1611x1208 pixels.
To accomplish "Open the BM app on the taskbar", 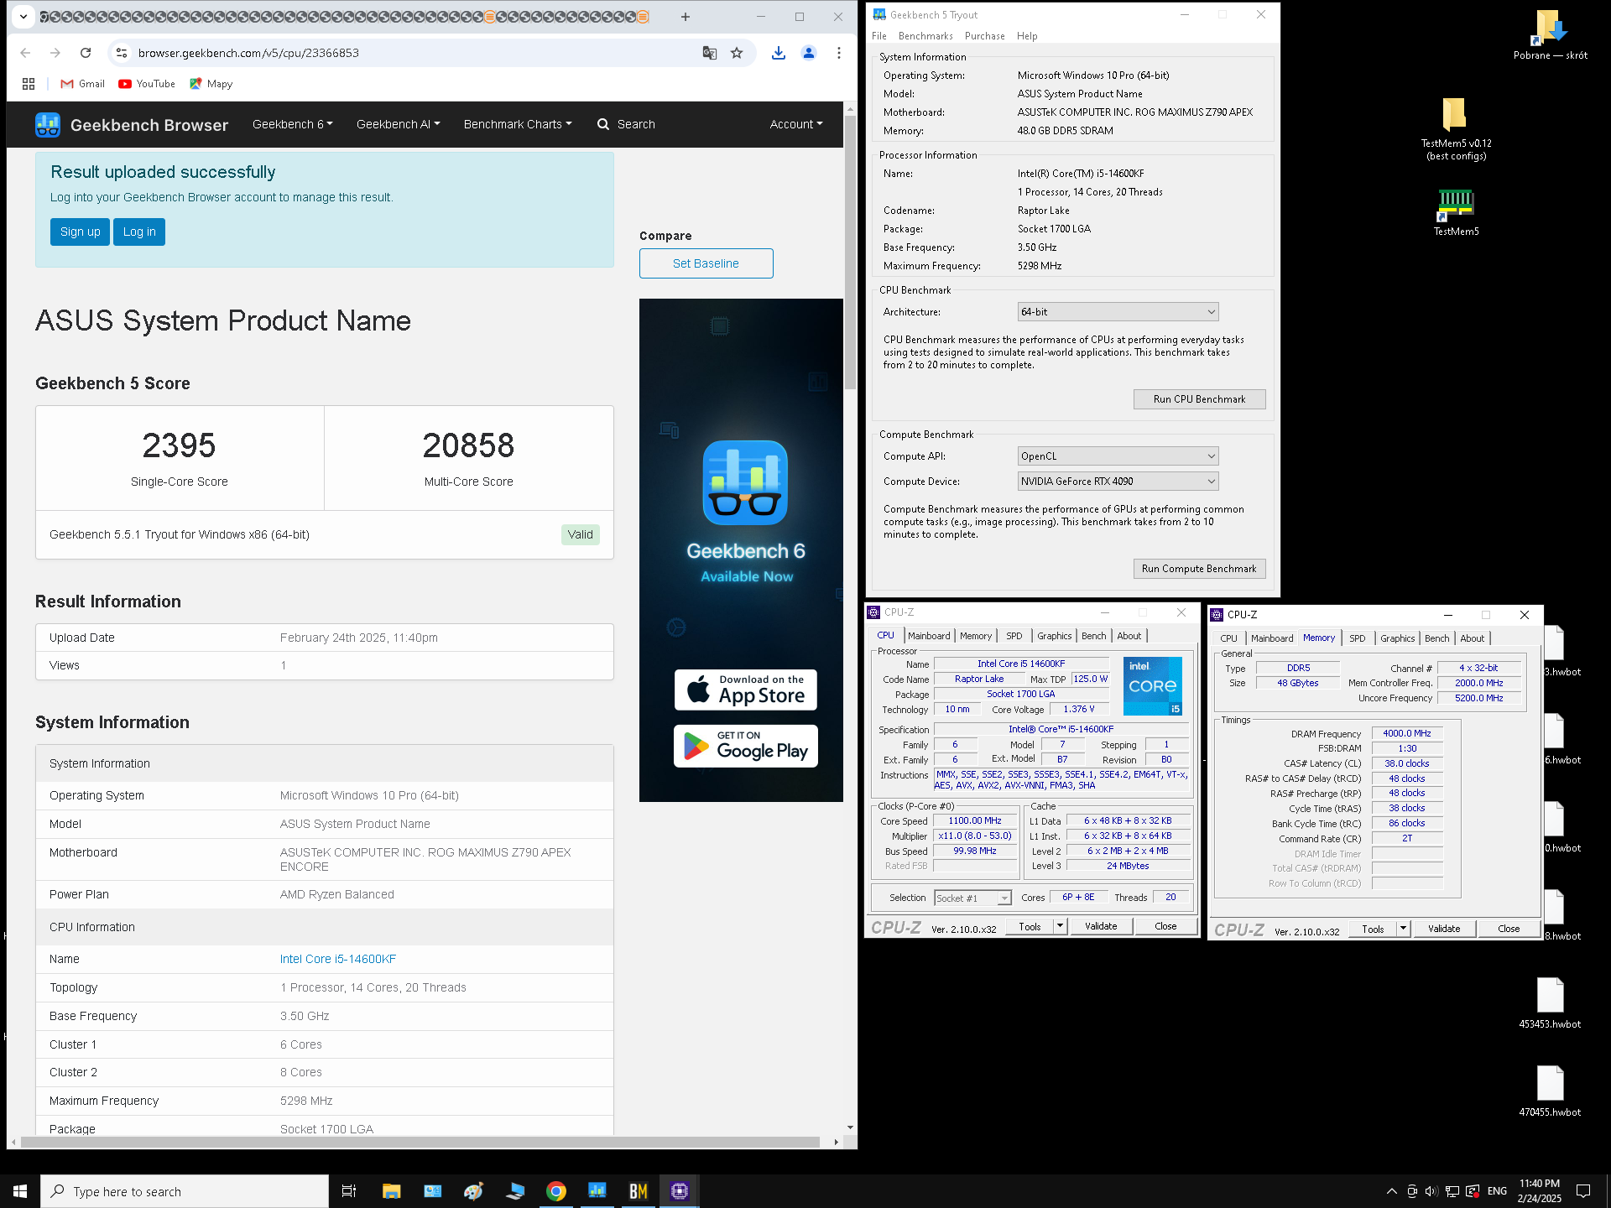I will [639, 1191].
